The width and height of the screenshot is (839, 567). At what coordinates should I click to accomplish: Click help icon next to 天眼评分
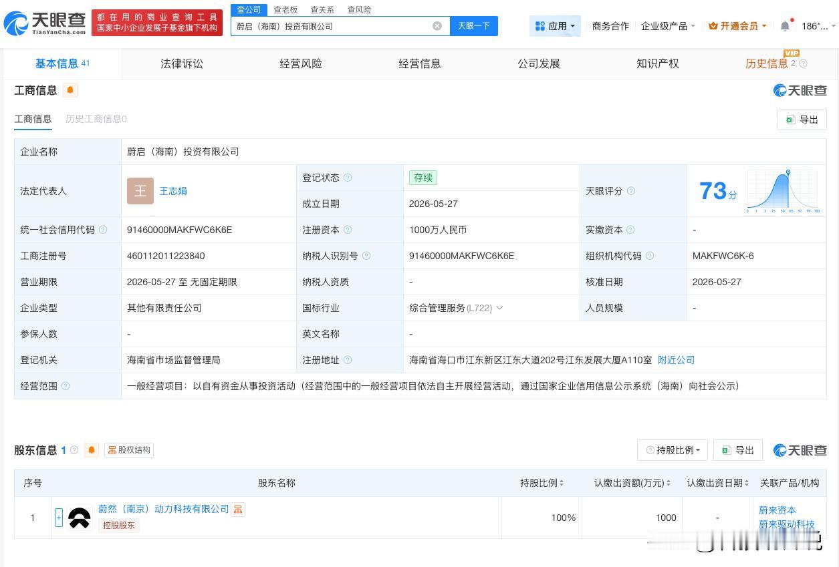click(x=631, y=191)
